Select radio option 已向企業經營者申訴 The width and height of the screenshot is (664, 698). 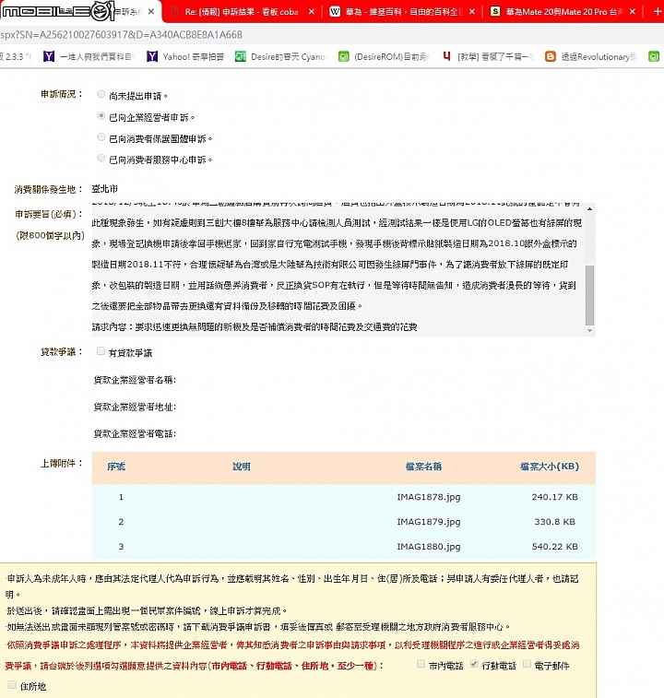pos(101,116)
